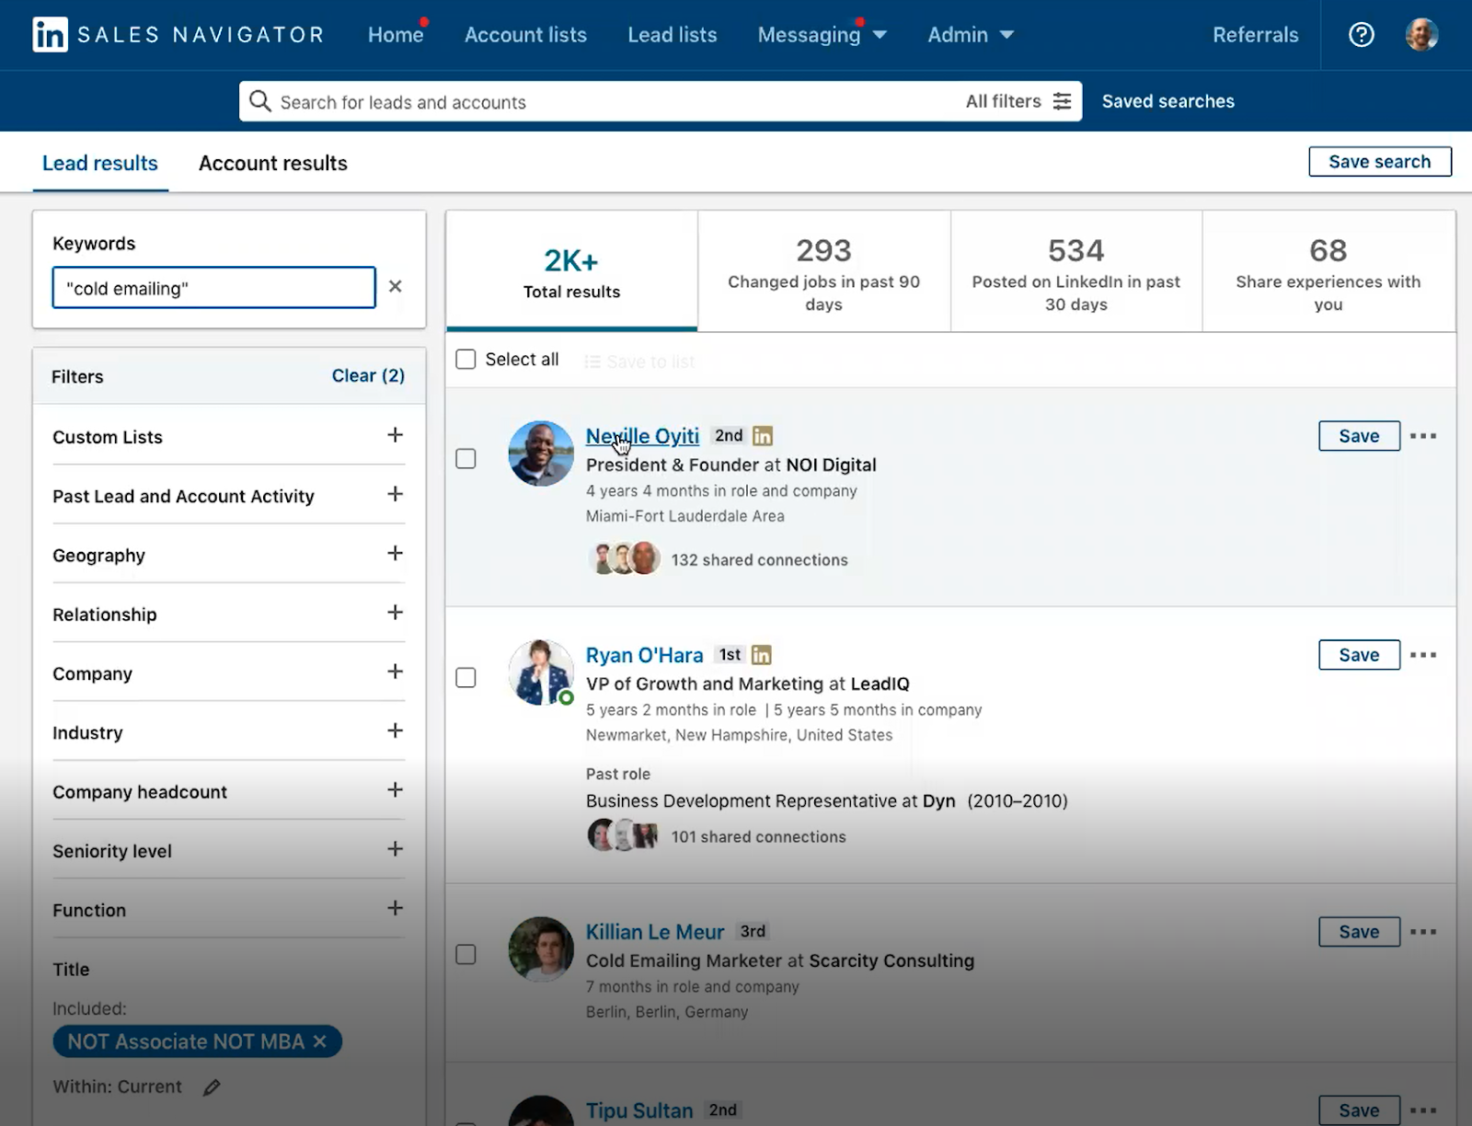
Task: Show the 2K+ Total results tab
Action: (x=571, y=271)
